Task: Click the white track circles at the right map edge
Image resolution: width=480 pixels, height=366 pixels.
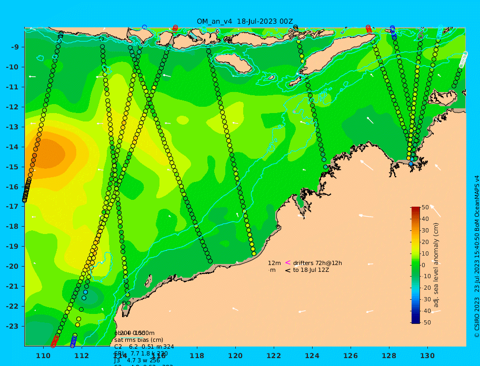Action: point(464,59)
